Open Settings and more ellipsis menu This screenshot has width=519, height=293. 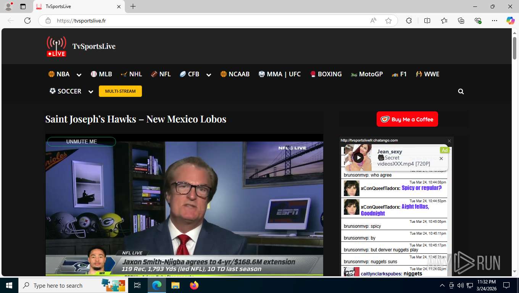tap(495, 21)
